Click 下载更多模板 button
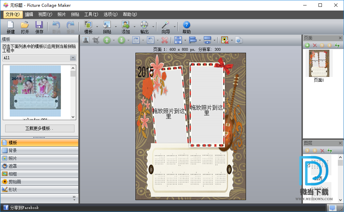The height and width of the screenshot is (212, 344). tap(40, 128)
